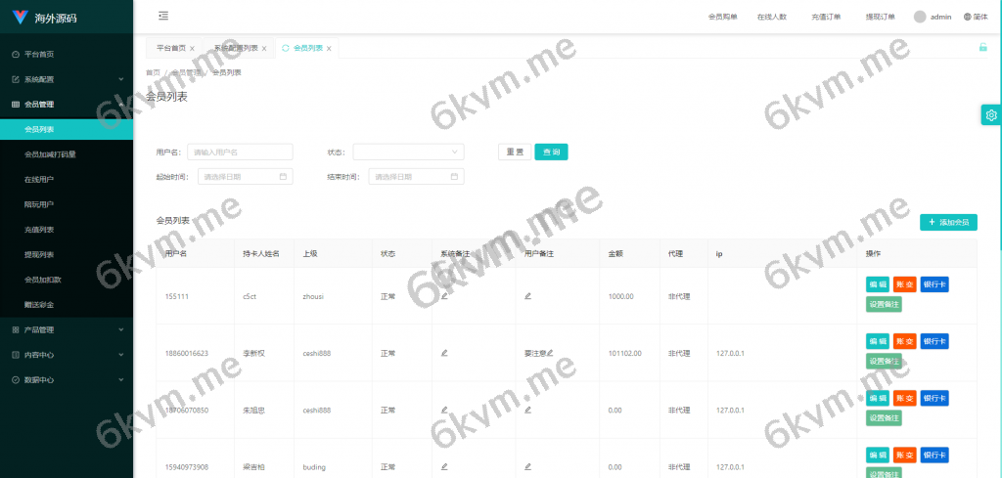Screen dimensions: 1002x478
Task: Expand the 产品管理 sidebar menu
Action: click(x=67, y=330)
